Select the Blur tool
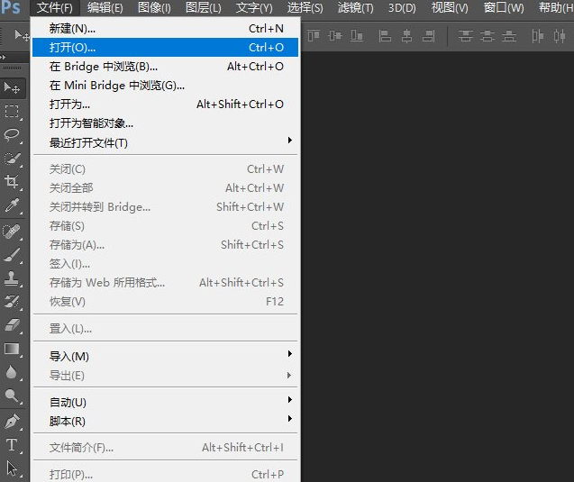The height and width of the screenshot is (482, 574). coord(12,372)
